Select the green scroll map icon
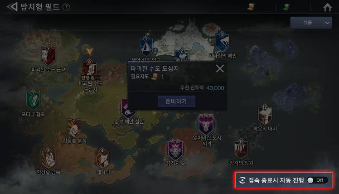The height and width of the screenshot is (194, 339). [287, 7]
